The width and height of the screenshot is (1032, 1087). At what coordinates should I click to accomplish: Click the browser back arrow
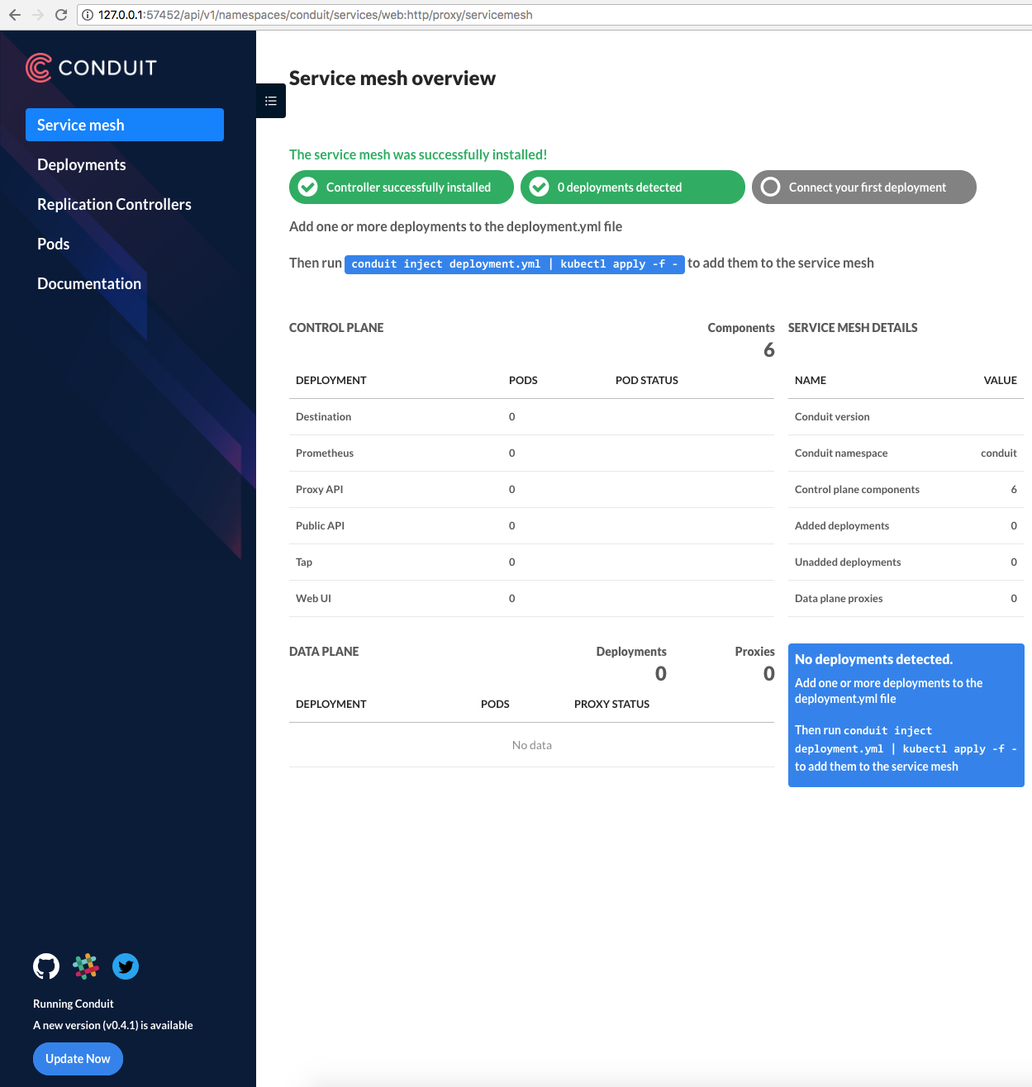pyautogui.click(x=15, y=15)
